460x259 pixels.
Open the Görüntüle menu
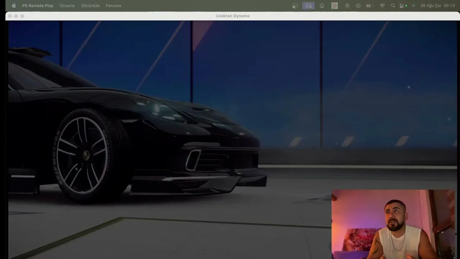pos(91,6)
